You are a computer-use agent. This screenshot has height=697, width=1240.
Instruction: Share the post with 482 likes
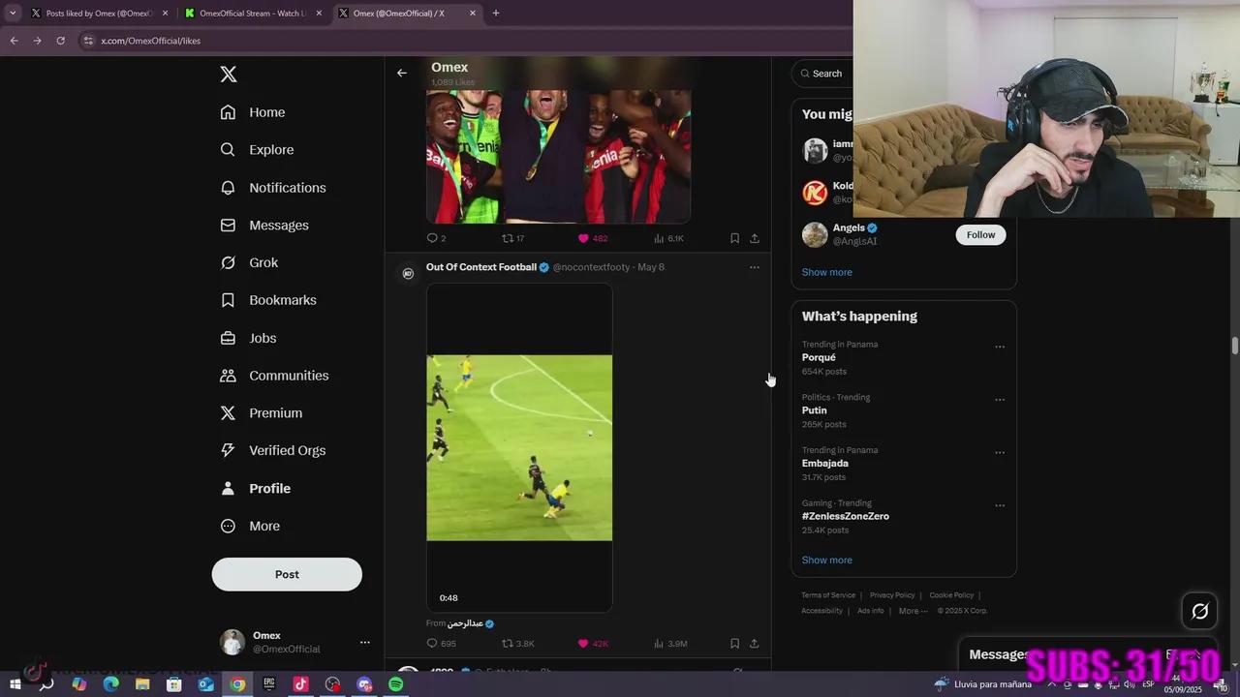click(x=755, y=238)
